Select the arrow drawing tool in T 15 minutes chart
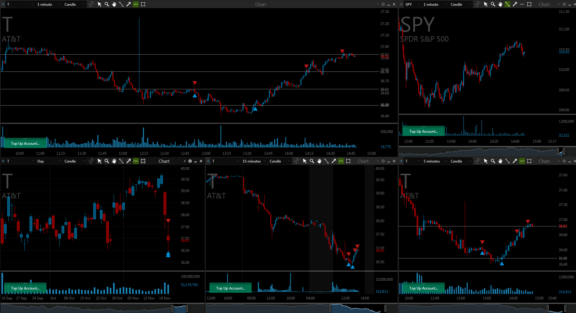Viewport: 576px width, 313px height. (x=334, y=161)
